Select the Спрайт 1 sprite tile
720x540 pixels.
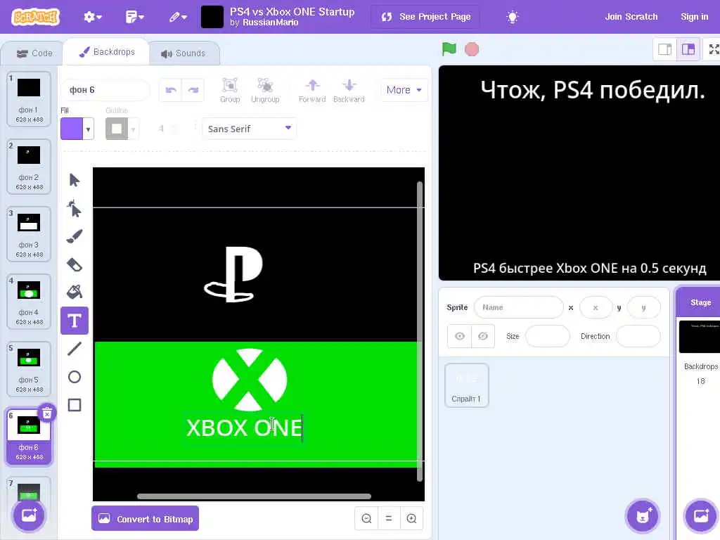pos(467,385)
